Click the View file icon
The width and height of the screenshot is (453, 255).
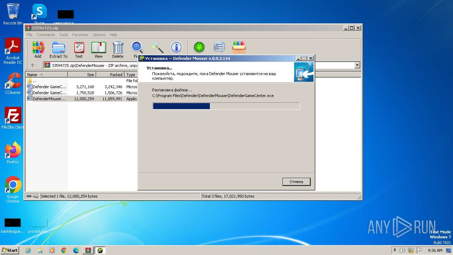[x=98, y=50]
